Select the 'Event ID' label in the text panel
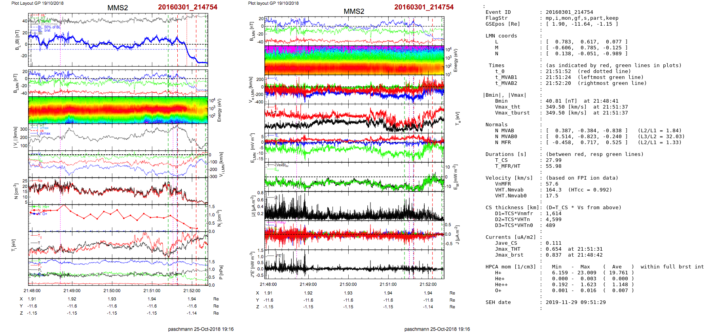The width and height of the screenshot is (714, 332). coord(498,12)
